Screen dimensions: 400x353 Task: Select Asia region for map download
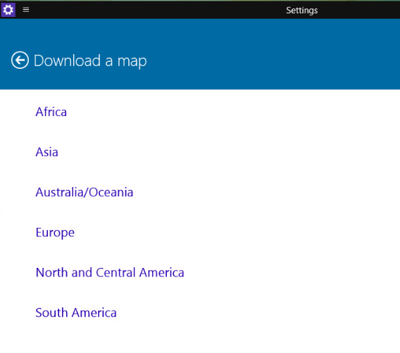[46, 152]
